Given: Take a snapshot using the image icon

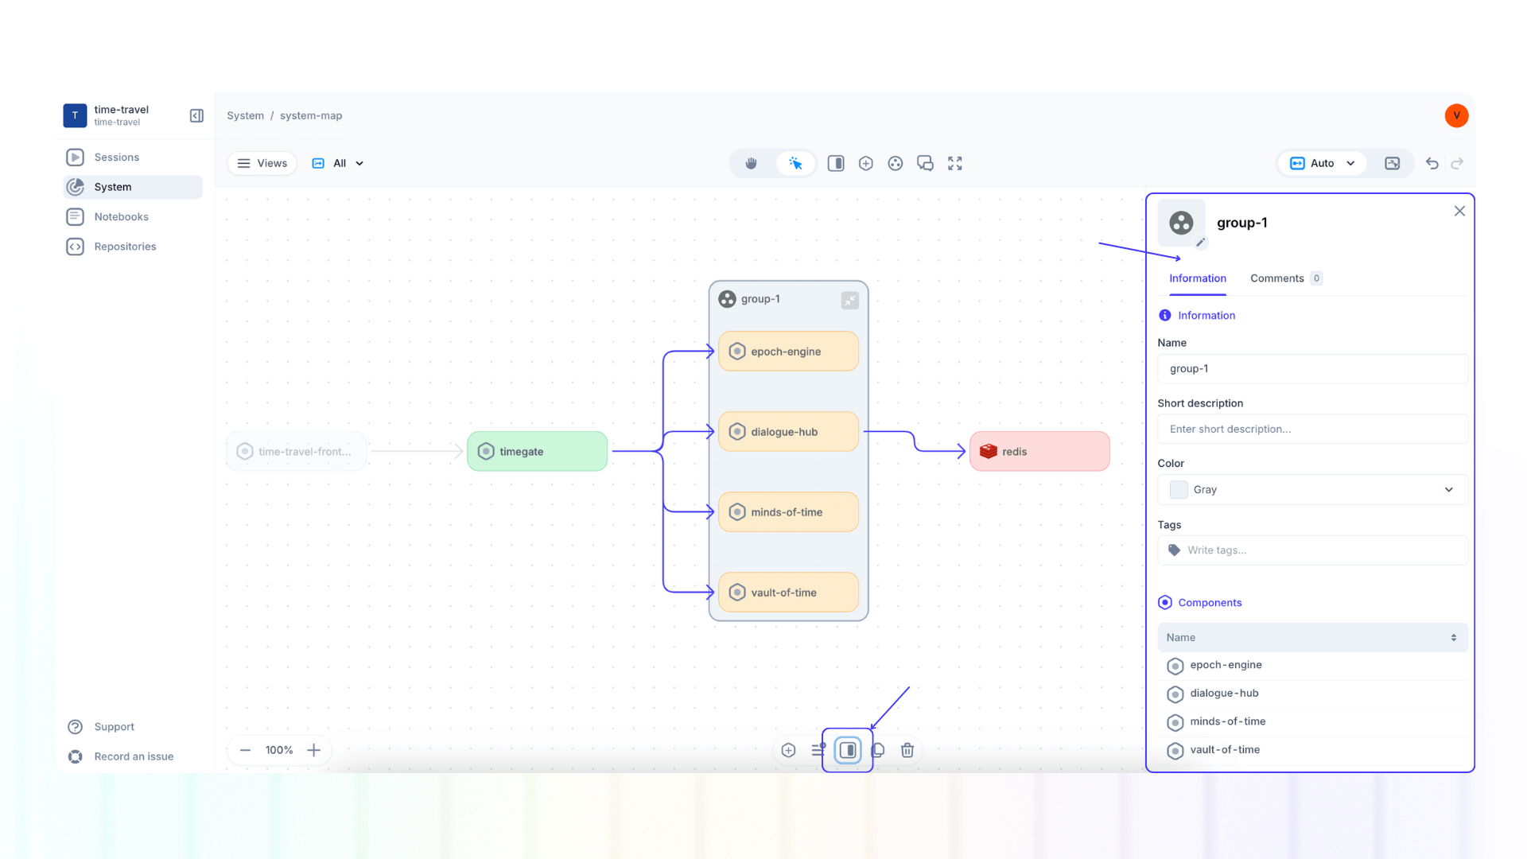Looking at the screenshot, I should tap(1393, 163).
